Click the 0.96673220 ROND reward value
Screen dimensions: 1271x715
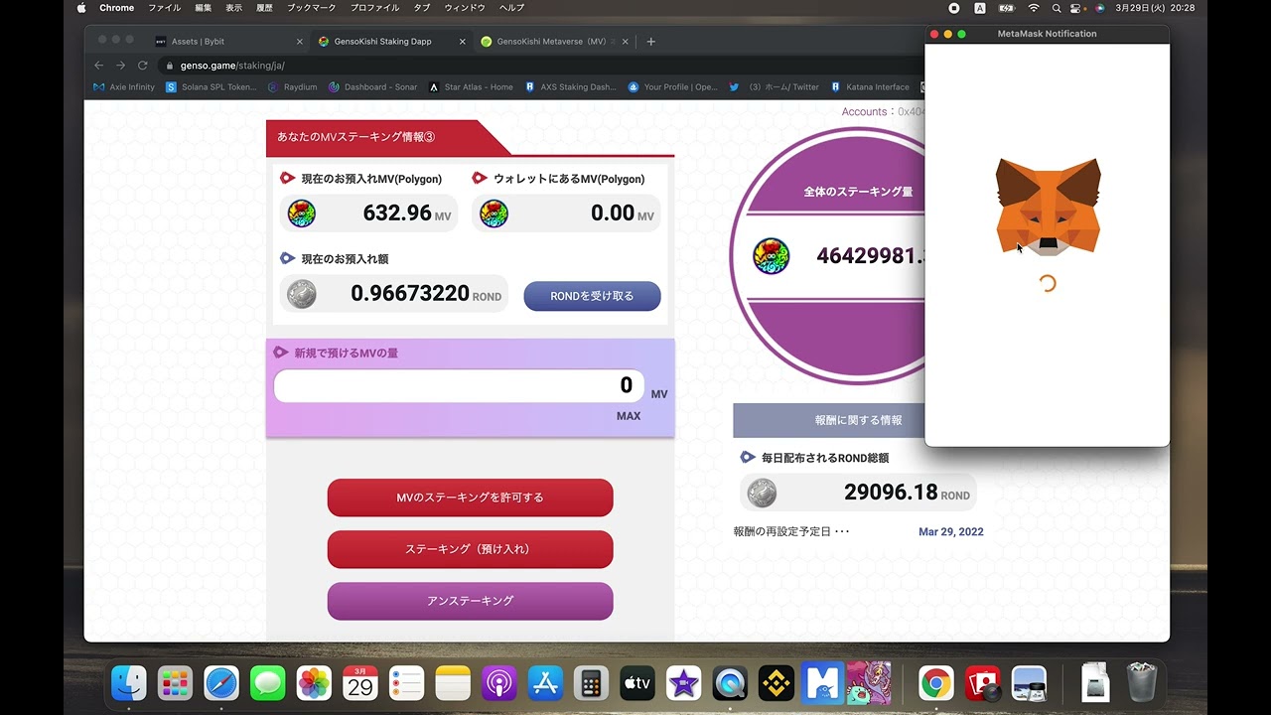(410, 294)
